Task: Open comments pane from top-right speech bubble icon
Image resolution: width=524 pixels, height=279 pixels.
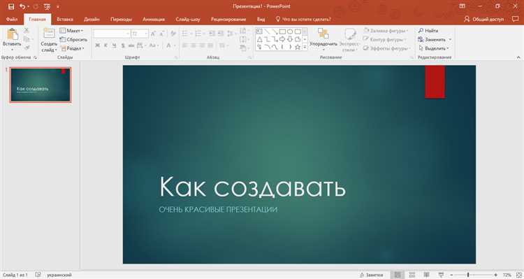Action: pos(515,19)
